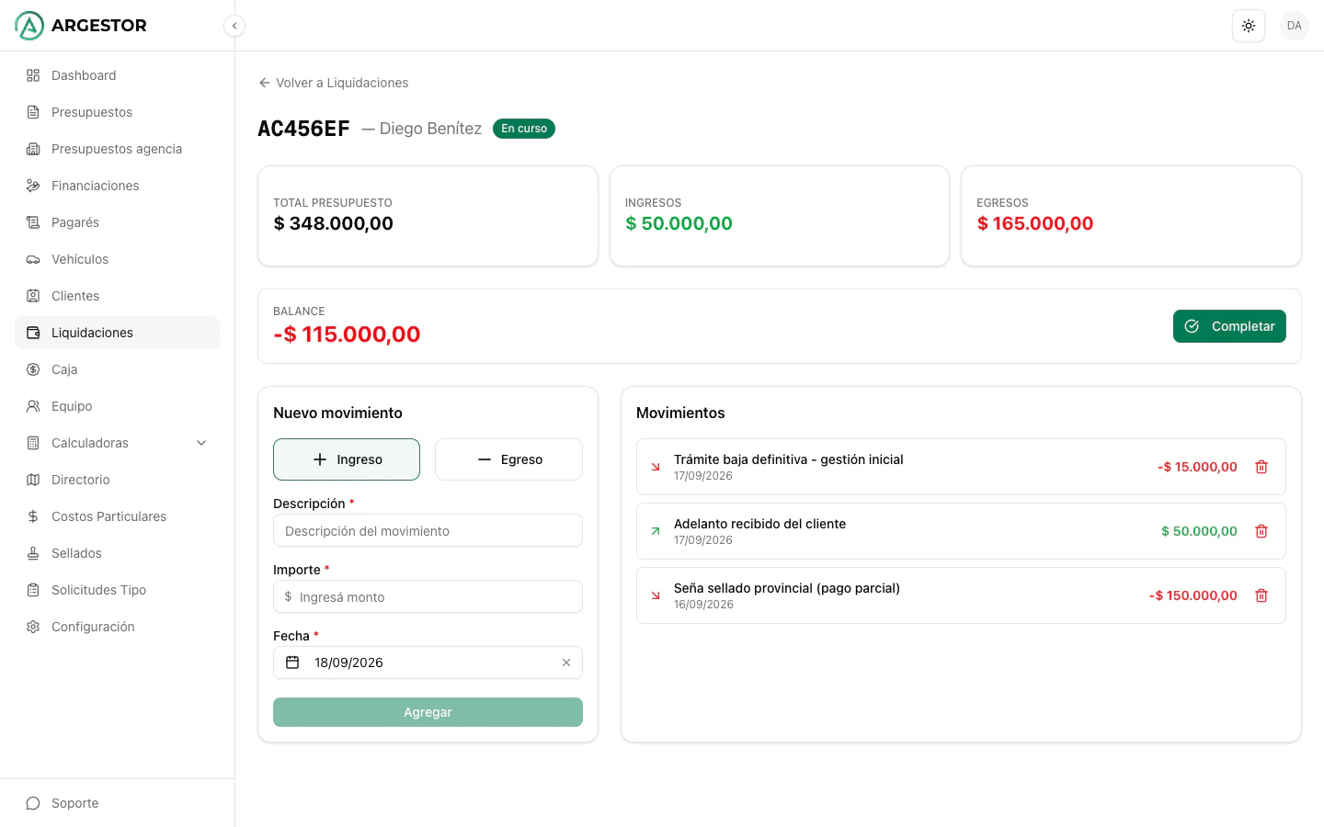The height and width of the screenshot is (827, 1324).
Task: Delete the Adelanto recibido del cliente movement
Action: (1261, 531)
